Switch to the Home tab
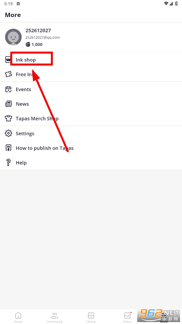 tap(18, 318)
